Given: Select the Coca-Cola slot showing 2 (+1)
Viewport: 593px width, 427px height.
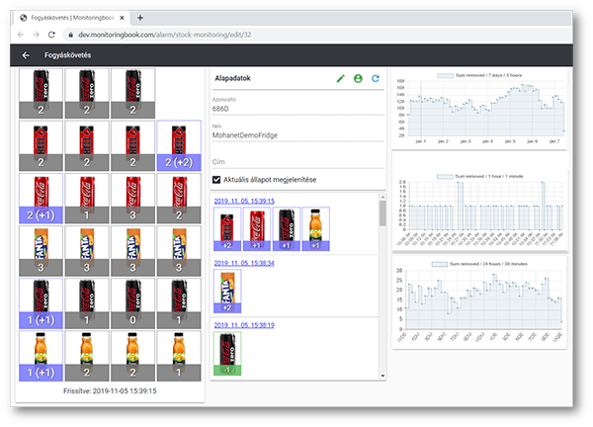Looking at the screenshot, I should click(41, 199).
